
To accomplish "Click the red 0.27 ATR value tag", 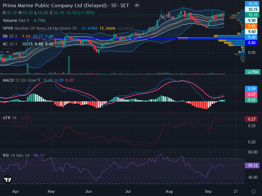I will coord(252,119).
